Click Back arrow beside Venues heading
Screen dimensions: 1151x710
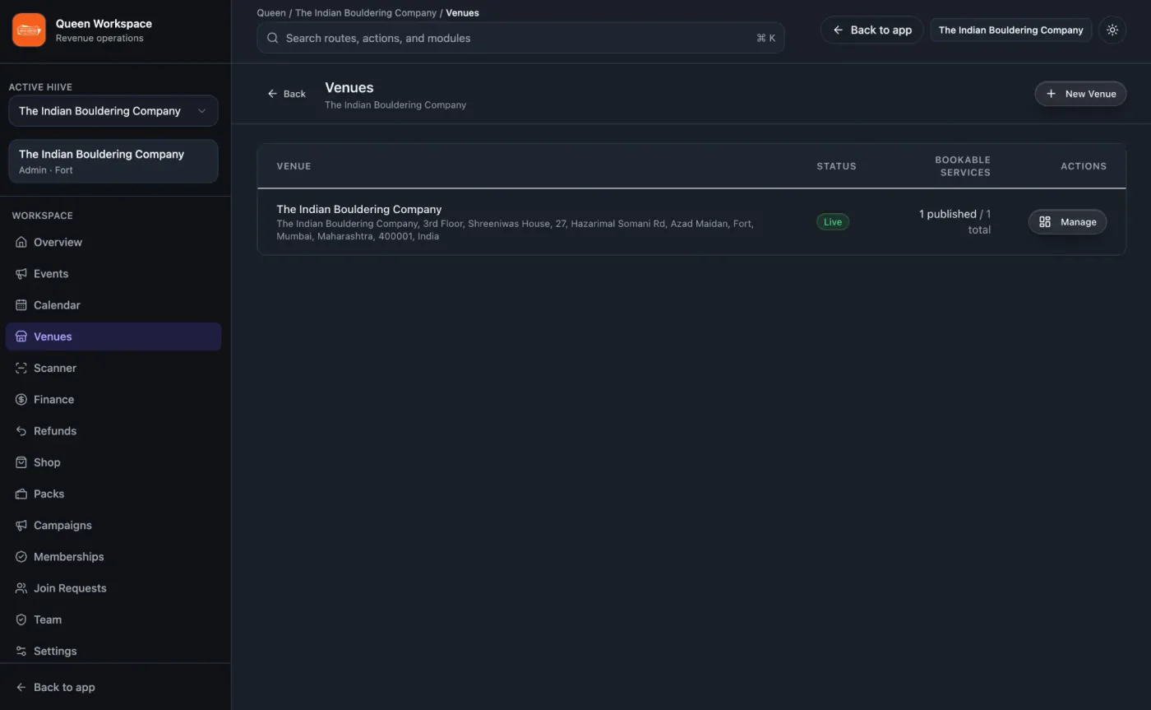tap(286, 94)
